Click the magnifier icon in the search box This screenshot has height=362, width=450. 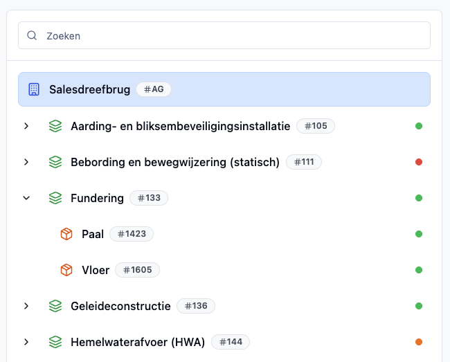pos(32,35)
